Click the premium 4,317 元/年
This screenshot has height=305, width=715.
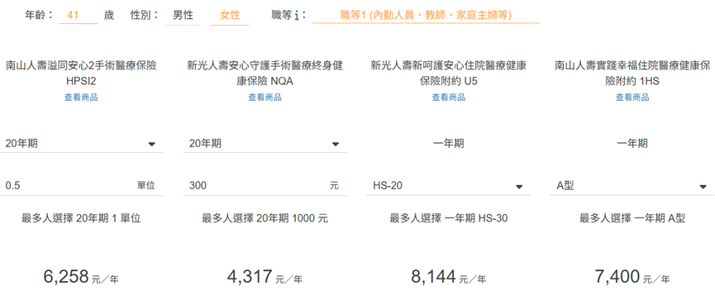[x=265, y=277]
